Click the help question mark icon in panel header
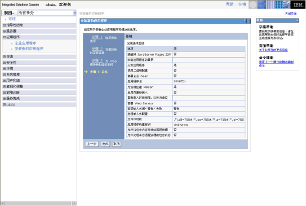This screenshot has height=206, width=306. pos(245,20)
